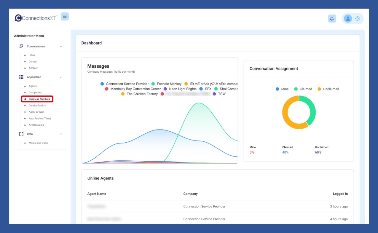
Task: Open Business Numbers menu item
Action: (39, 99)
